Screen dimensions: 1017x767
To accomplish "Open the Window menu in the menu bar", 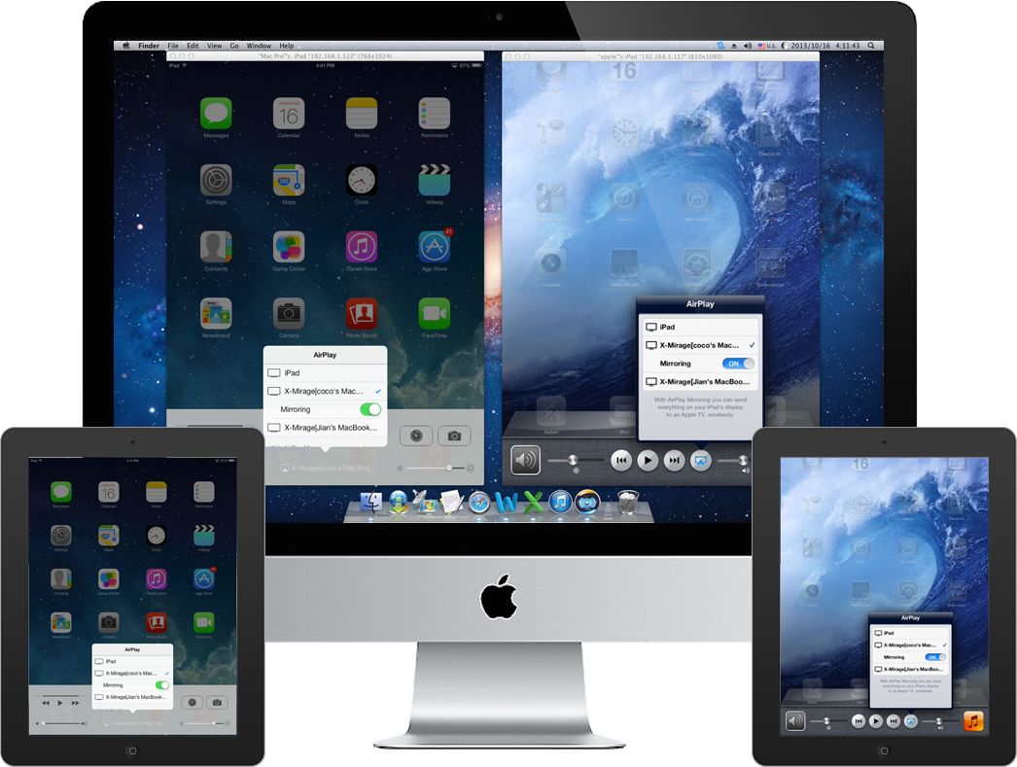I will 259,46.
